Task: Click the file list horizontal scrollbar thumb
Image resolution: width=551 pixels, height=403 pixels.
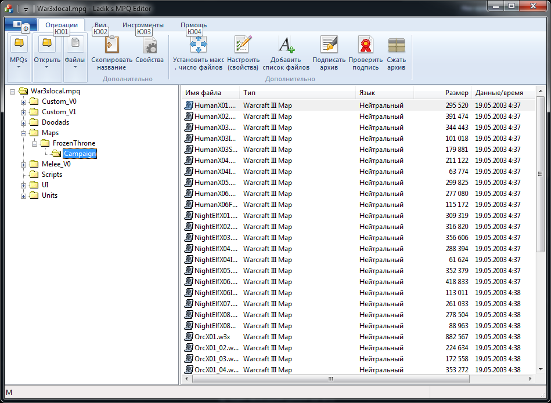Action: click(x=331, y=379)
